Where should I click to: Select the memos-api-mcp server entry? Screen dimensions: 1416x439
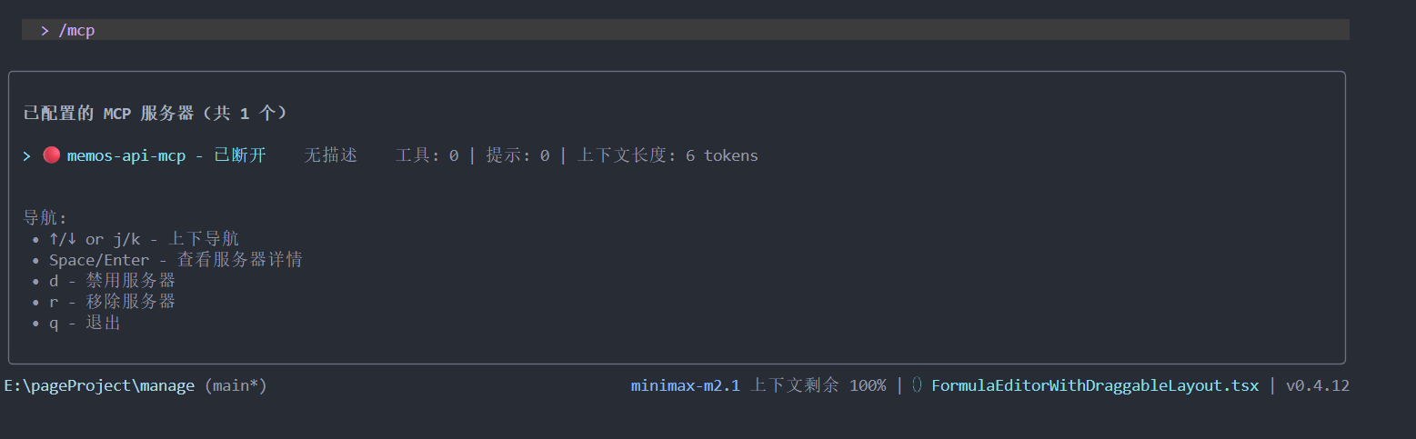126,155
